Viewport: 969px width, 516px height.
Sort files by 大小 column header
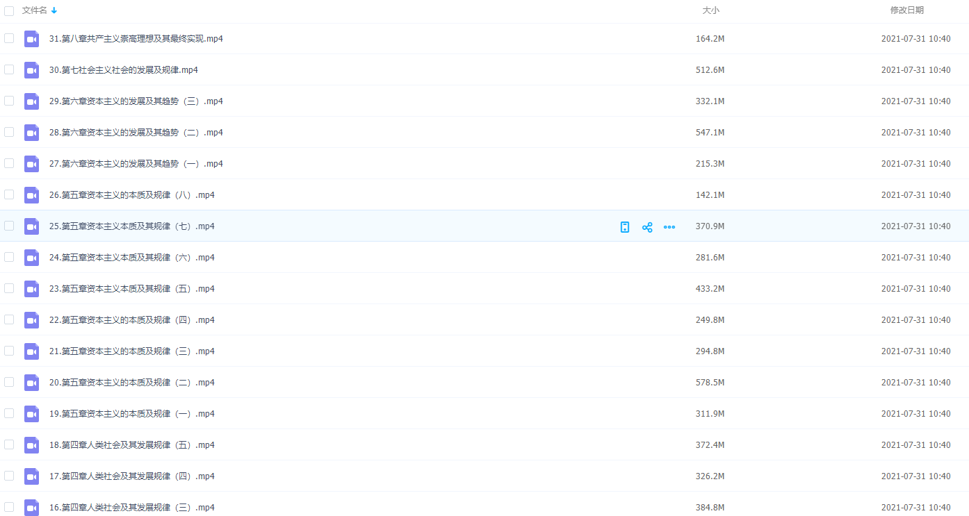tap(710, 10)
